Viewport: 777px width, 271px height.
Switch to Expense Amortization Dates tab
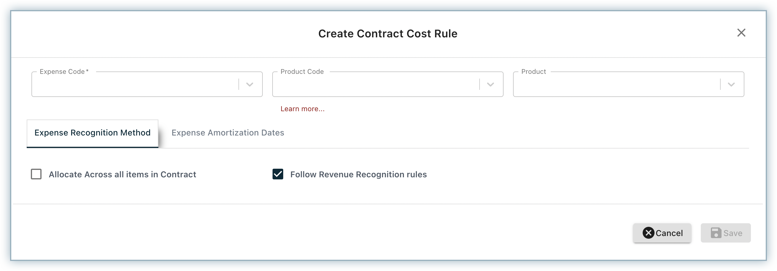[x=228, y=133]
